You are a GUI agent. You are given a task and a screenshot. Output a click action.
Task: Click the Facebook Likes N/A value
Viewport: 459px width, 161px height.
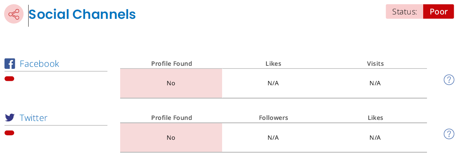pos(273,83)
